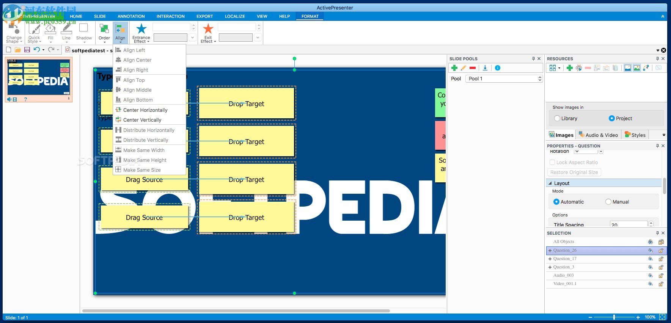Expand the Question_3 tree item
This screenshot has width=671, height=323.
coord(550,267)
